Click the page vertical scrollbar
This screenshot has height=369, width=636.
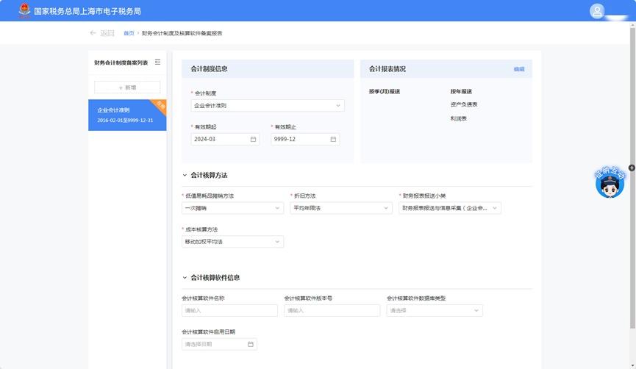pos(632,179)
